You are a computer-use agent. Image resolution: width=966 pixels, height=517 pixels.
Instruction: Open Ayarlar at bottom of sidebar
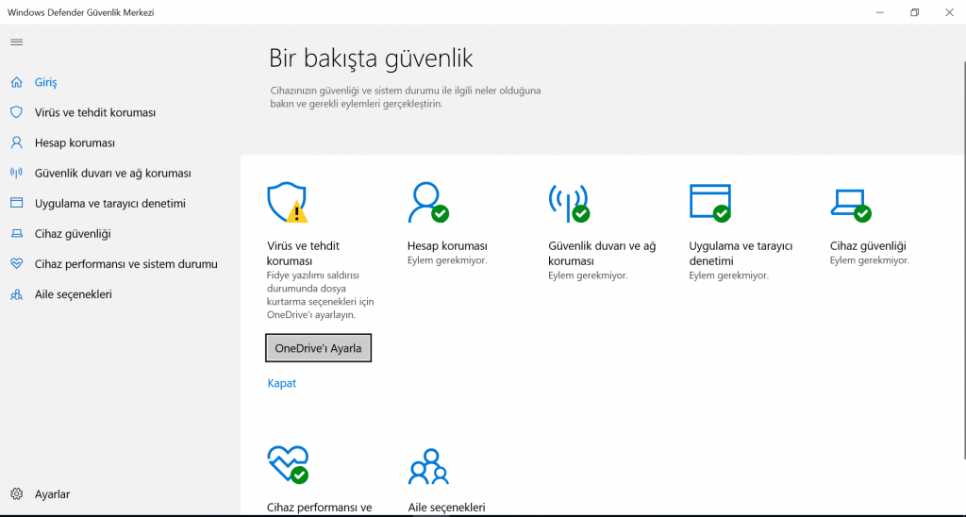pos(52,494)
